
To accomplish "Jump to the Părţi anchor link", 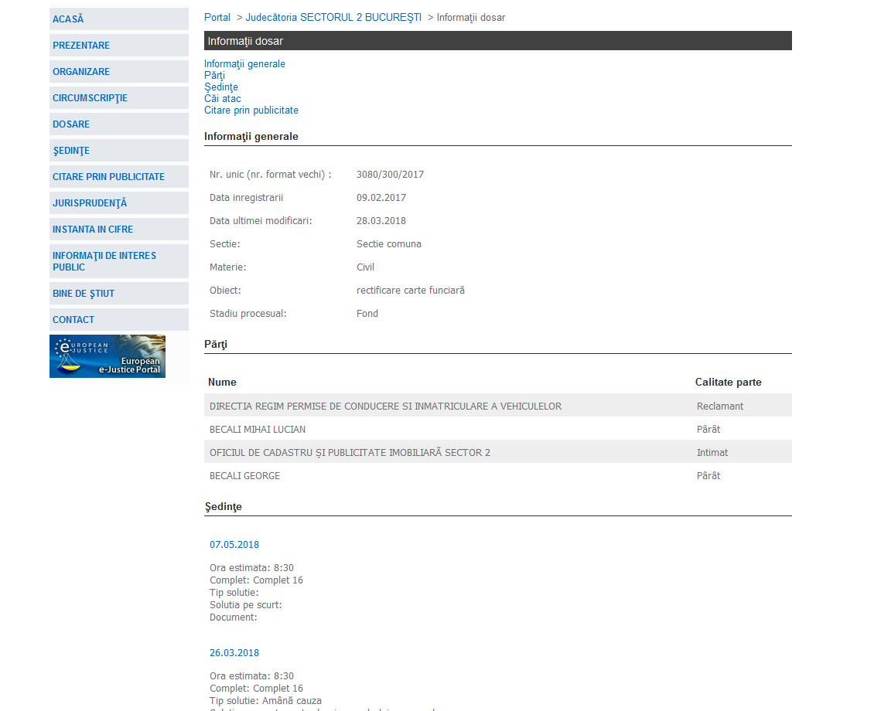I will tap(214, 76).
